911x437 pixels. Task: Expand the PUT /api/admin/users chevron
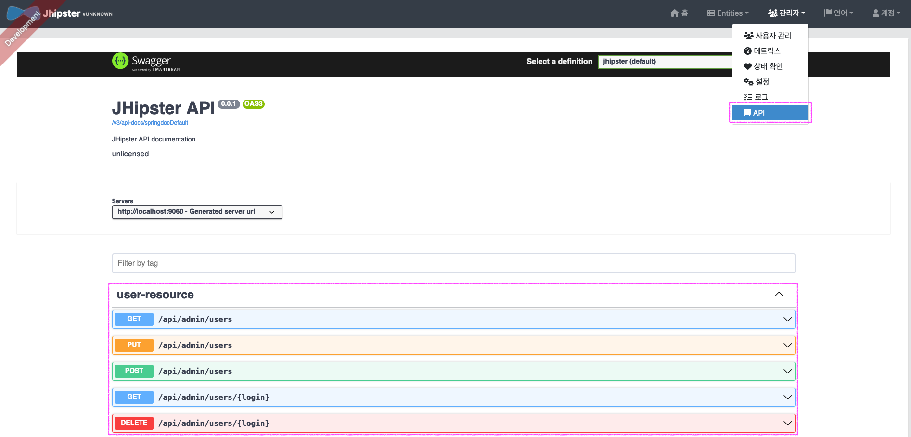click(787, 346)
